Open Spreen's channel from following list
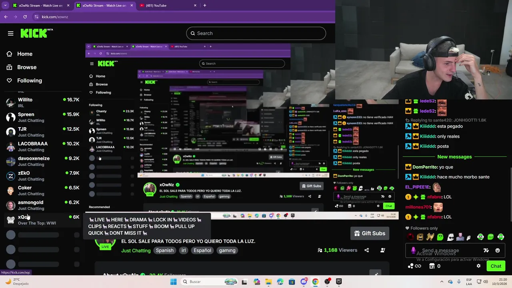512x288 pixels. click(43, 117)
